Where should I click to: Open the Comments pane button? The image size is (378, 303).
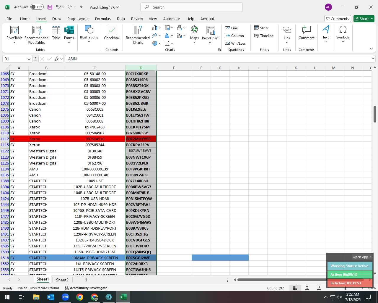338,19
